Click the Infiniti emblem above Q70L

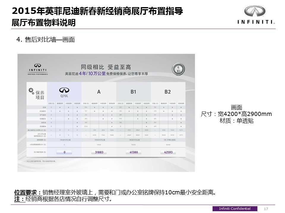64,90
